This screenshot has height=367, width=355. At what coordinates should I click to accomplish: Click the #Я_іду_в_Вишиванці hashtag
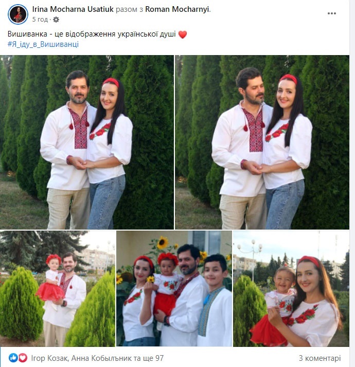point(43,44)
